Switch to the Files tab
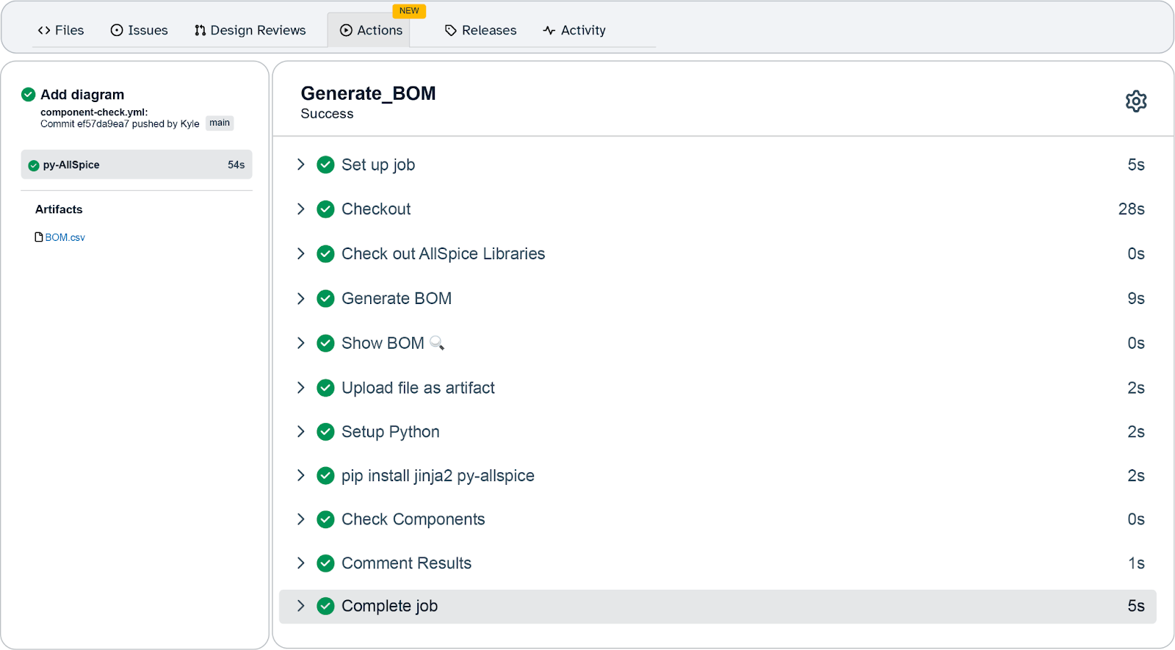The height and width of the screenshot is (650, 1175). tap(61, 30)
